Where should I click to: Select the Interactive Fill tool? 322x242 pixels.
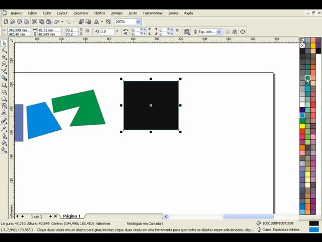tap(4, 150)
